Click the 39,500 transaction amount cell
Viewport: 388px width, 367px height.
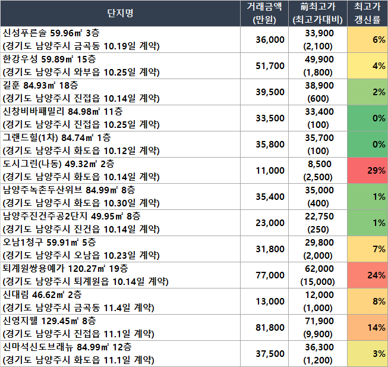(264, 92)
